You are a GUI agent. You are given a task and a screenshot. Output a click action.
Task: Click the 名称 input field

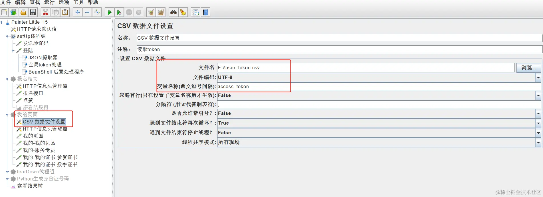coord(339,38)
